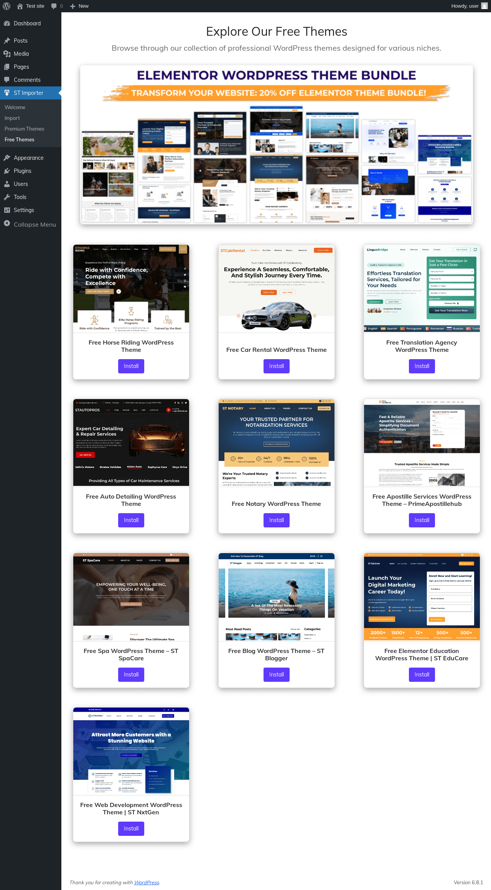Click the LinguoBridge translation theme preview
This screenshot has width=491, height=890.
[422, 289]
